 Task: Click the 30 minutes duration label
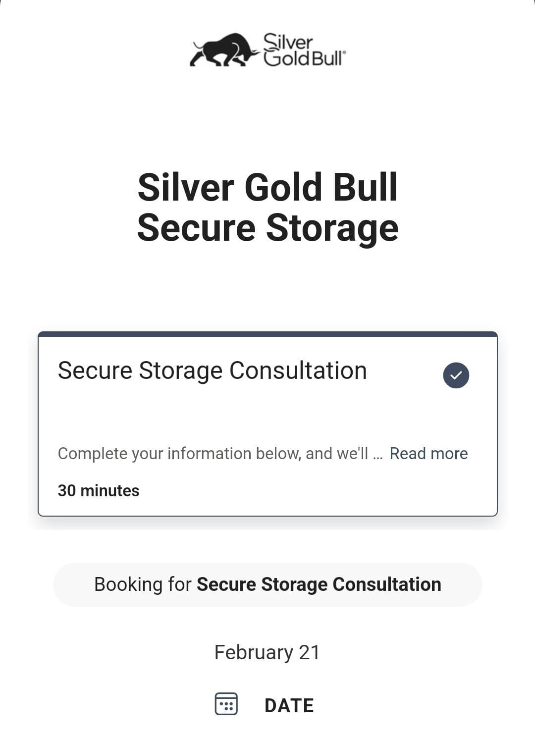(99, 490)
